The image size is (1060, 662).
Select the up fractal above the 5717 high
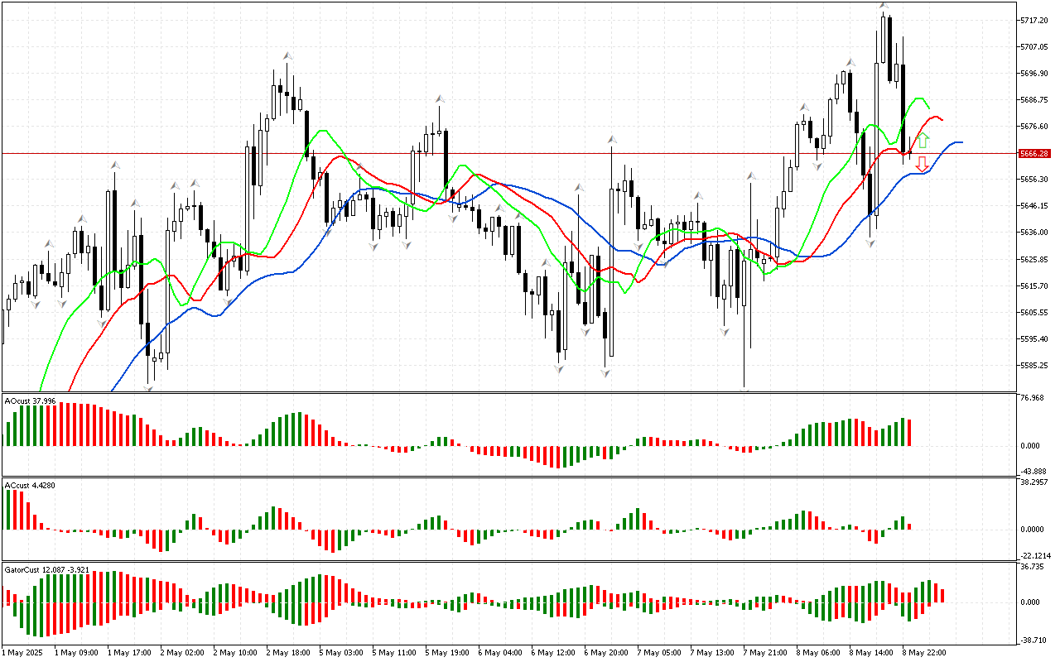(x=884, y=6)
